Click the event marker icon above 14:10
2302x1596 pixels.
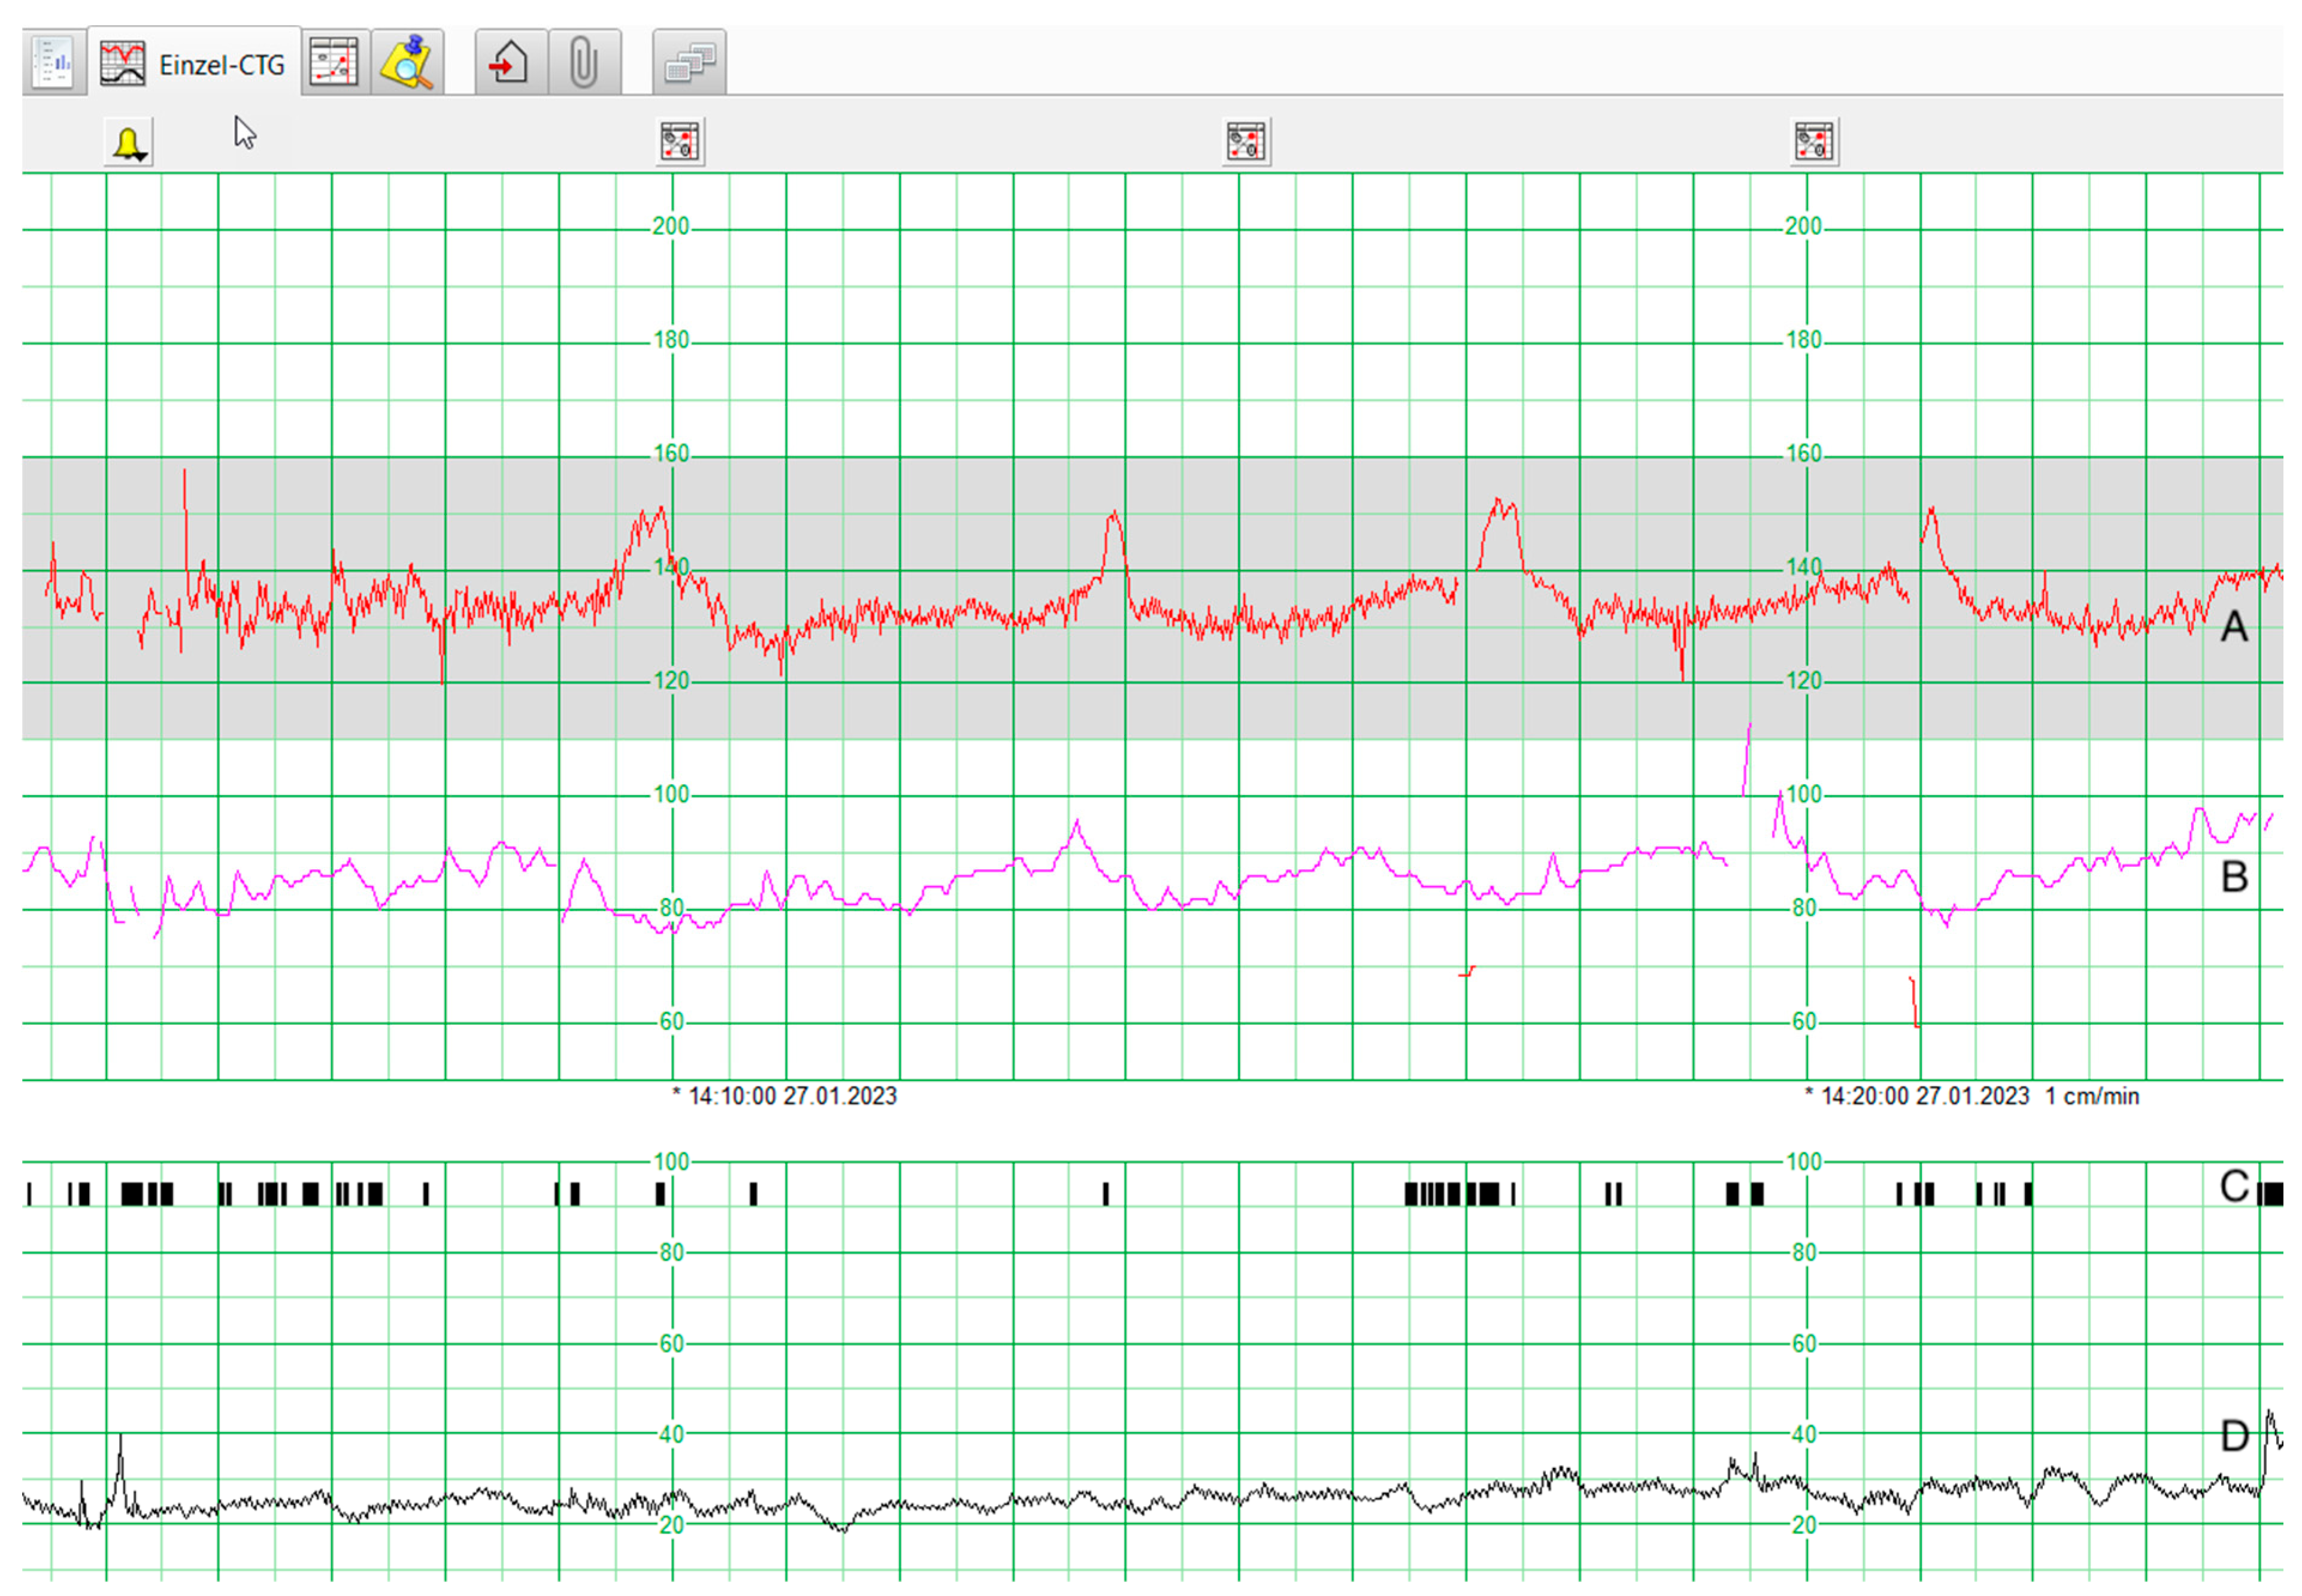[x=680, y=142]
